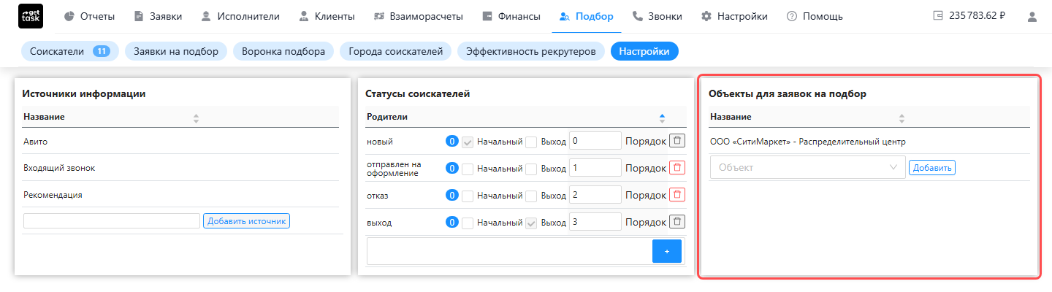Toggle Начальный checkbox for 'новый'
Screen dimensions: 1052x292
(x=468, y=141)
